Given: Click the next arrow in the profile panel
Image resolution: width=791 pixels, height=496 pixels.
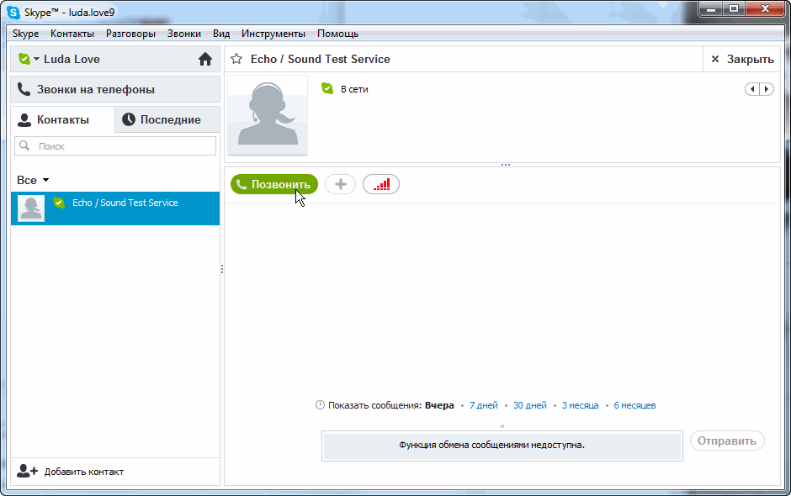Looking at the screenshot, I should point(767,89).
